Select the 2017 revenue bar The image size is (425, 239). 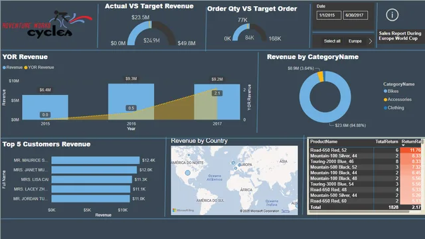(x=217, y=102)
